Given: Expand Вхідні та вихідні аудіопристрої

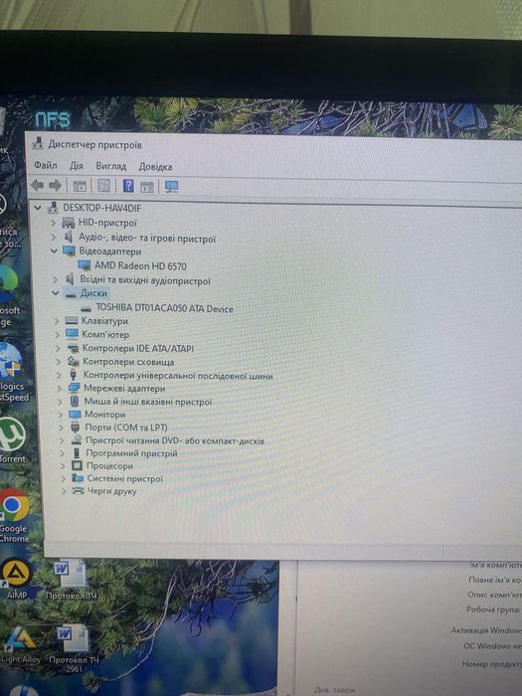Looking at the screenshot, I should coord(55,279).
